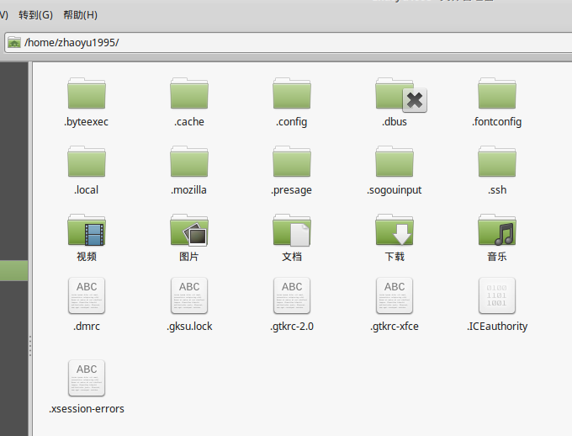Open the .fontconfig folder icon
The height and width of the screenshot is (436, 572).
click(497, 93)
